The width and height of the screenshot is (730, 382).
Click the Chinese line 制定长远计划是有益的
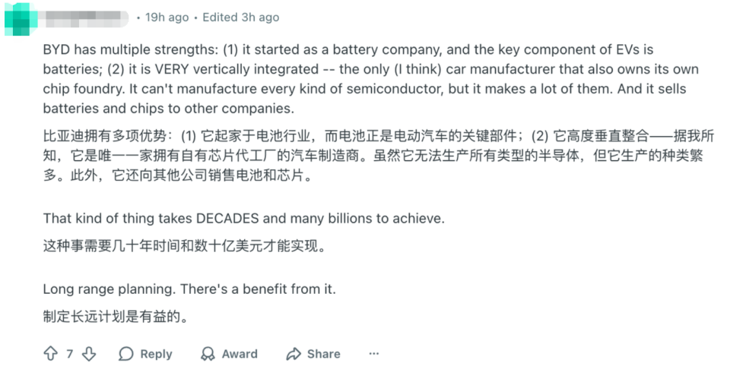(116, 317)
